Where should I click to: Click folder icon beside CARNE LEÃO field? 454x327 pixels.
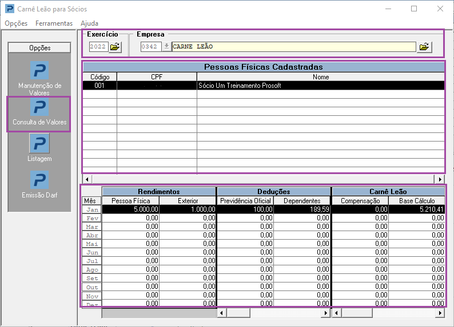424,47
